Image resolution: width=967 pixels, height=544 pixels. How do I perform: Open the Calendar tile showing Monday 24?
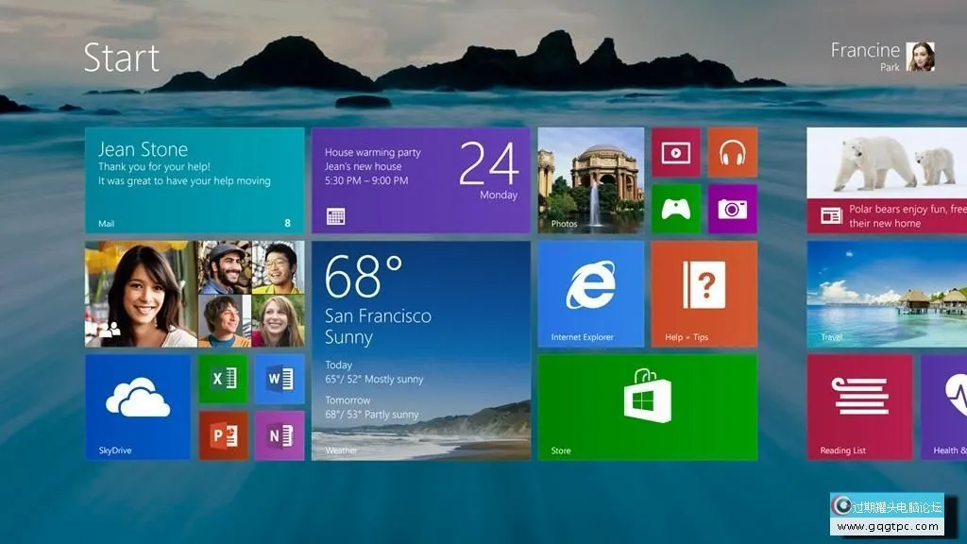coord(420,180)
